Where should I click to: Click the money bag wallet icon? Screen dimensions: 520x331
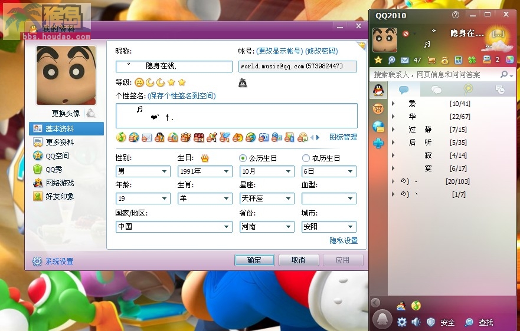(444, 60)
